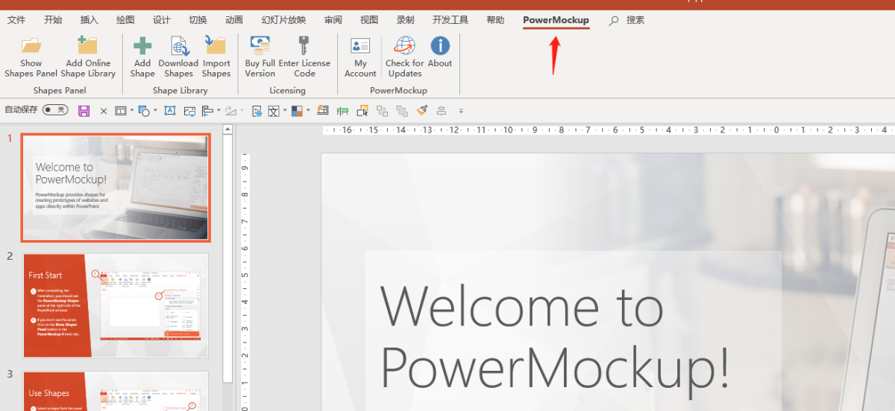
Task: Click the grayed align center icon
Action: click(x=442, y=111)
